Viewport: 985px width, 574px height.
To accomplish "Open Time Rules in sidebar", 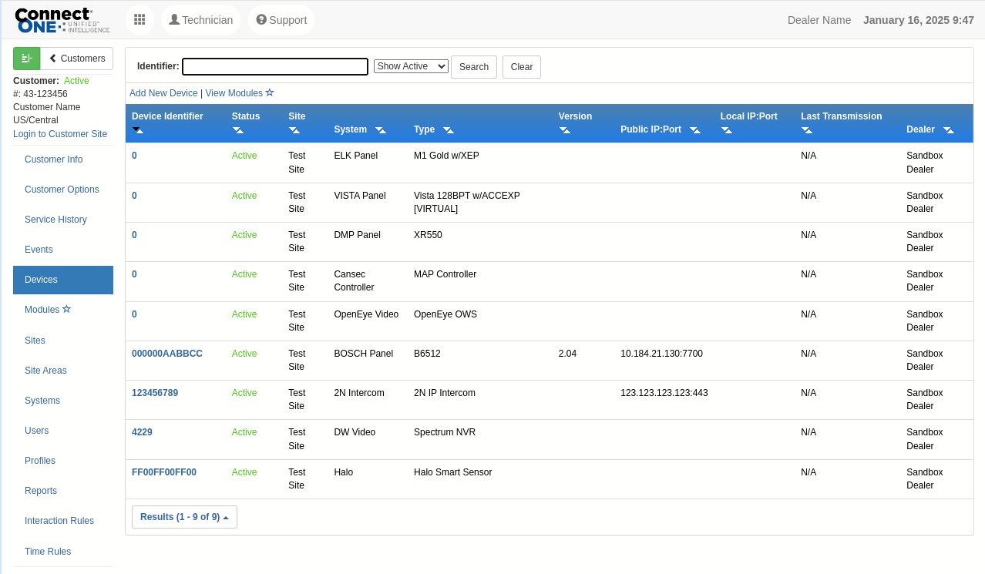I will (63, 552).
